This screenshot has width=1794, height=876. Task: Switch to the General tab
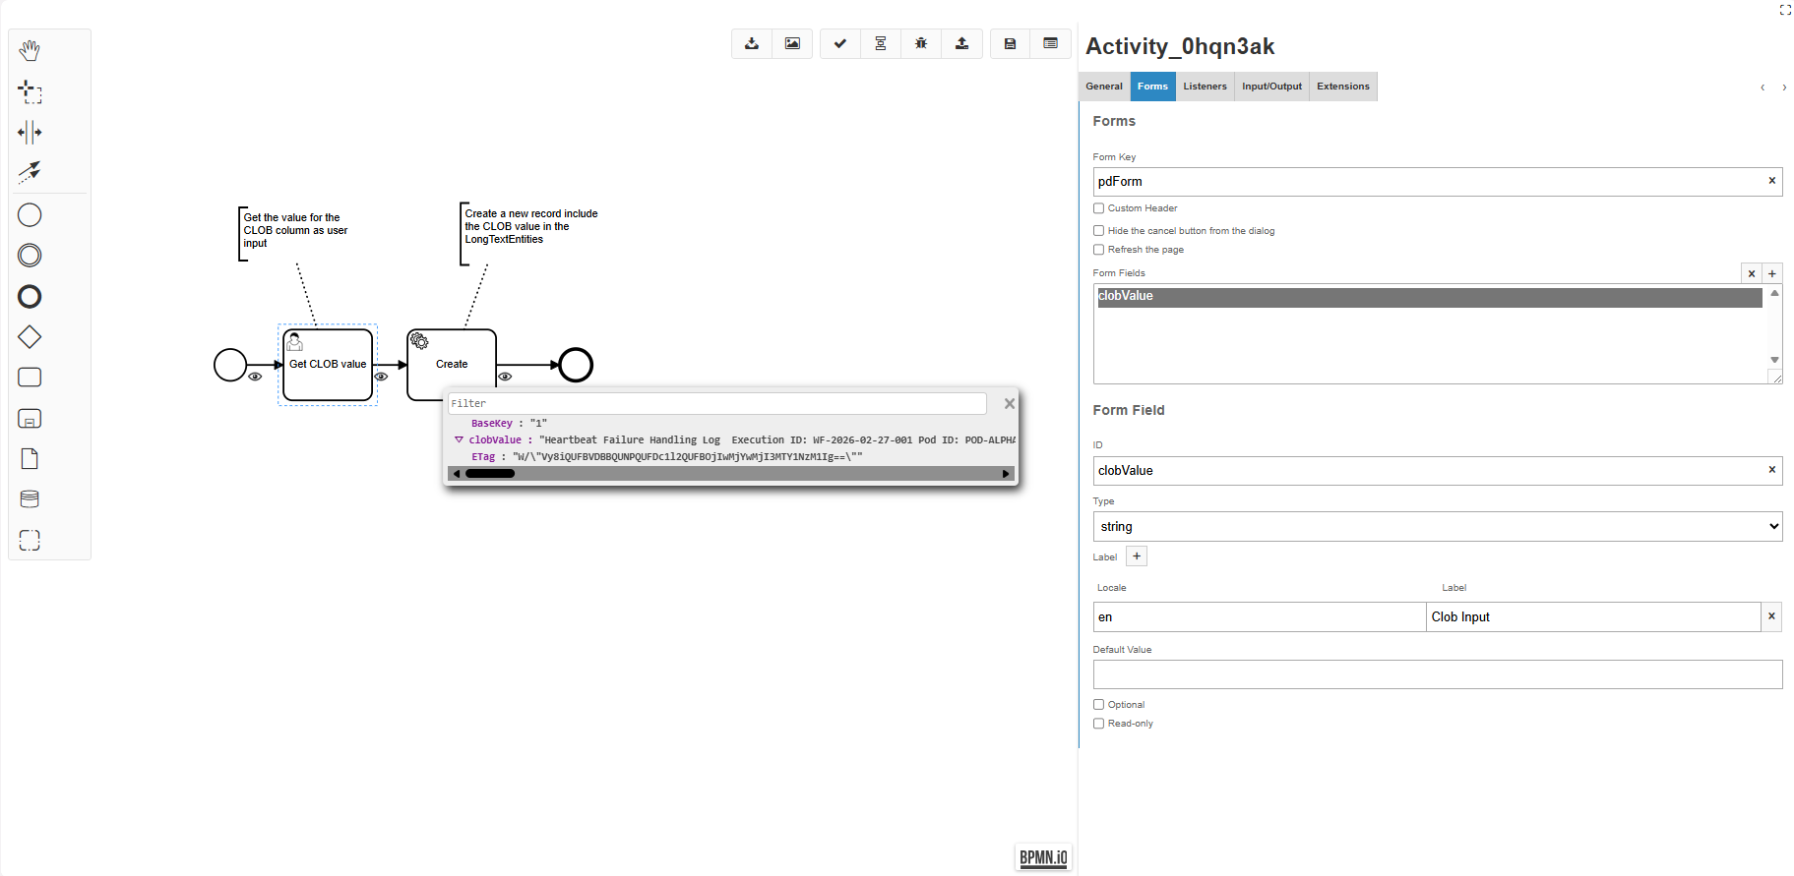click(1104, 87)
